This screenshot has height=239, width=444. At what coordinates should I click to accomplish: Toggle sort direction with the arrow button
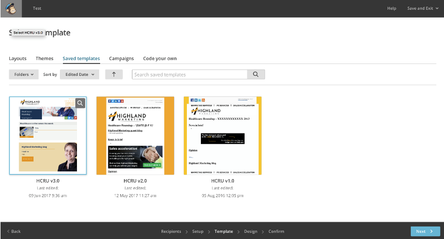(x=114, y=74)
